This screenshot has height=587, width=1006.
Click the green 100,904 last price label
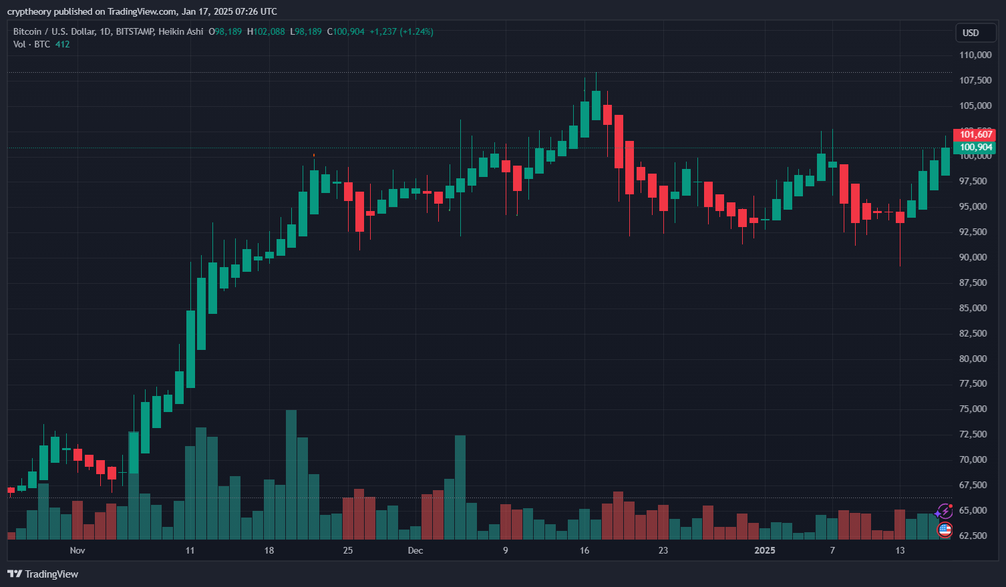975,148
